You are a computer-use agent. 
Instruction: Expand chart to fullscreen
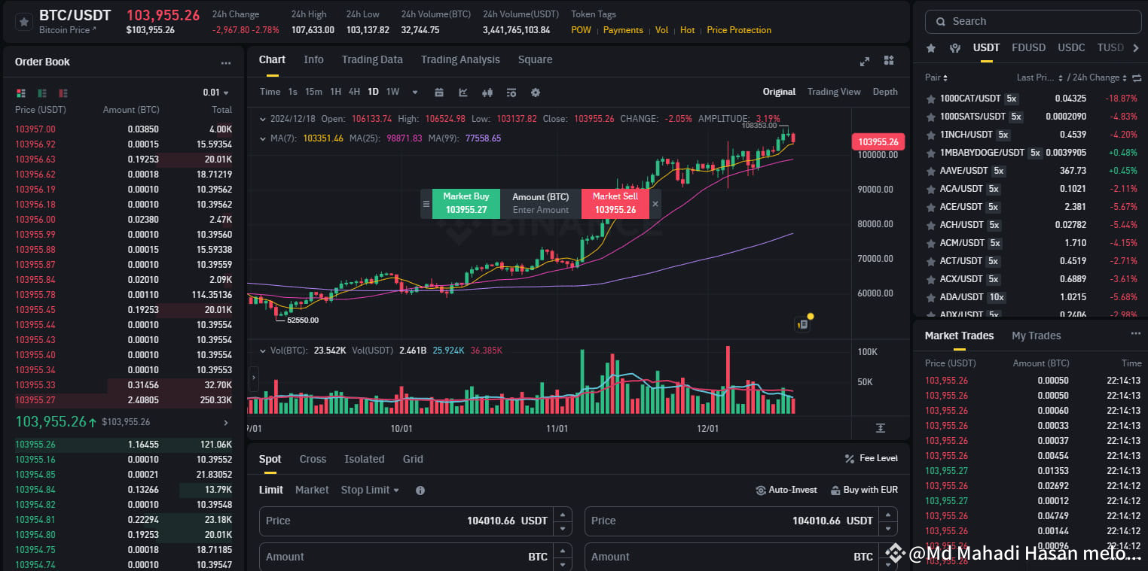click(865, 61)
